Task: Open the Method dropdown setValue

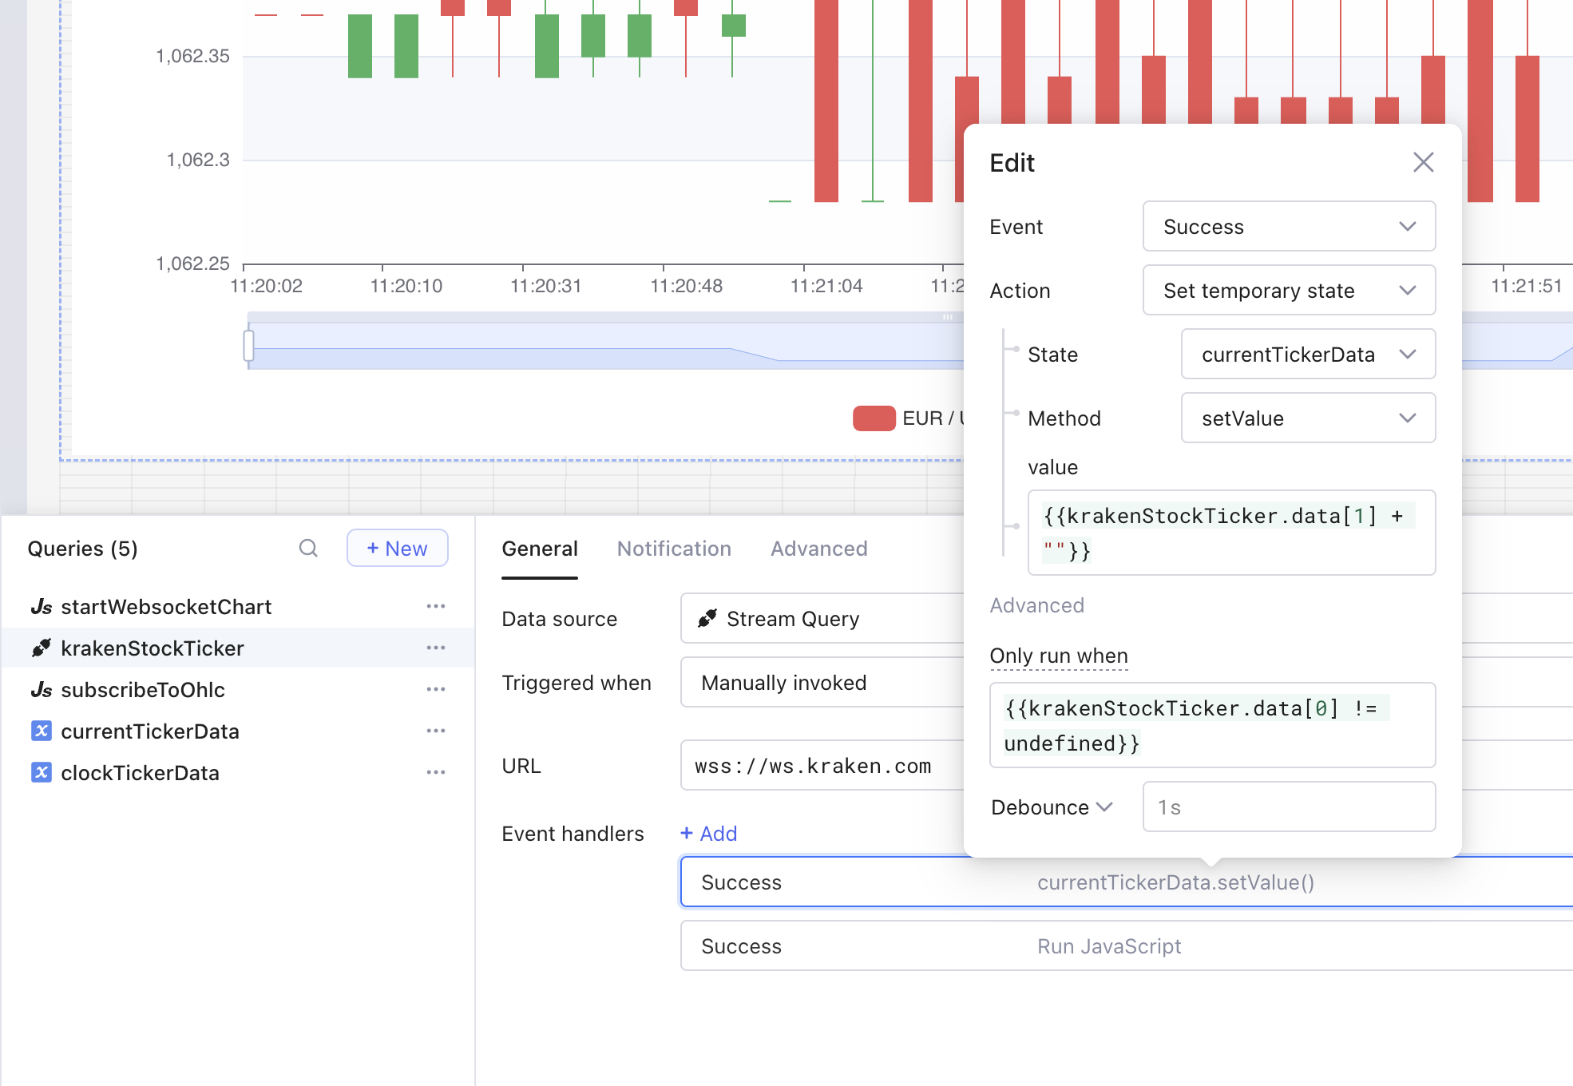Action: coord(1307,418)
